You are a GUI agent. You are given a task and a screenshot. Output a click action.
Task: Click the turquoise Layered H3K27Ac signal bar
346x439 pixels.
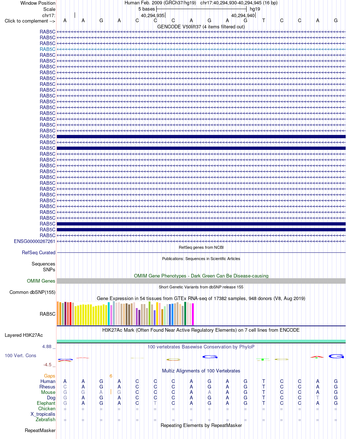201,341
